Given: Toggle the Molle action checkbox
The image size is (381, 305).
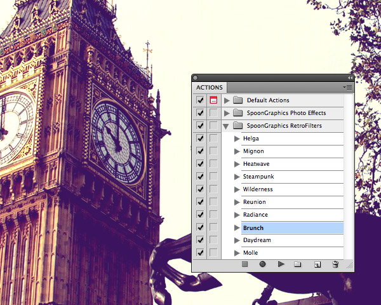Looking at the screenshot, I should coord(200,252).
